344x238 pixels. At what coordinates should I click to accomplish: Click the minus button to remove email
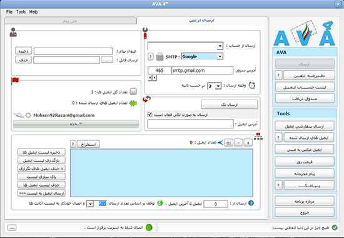(238, 143)
